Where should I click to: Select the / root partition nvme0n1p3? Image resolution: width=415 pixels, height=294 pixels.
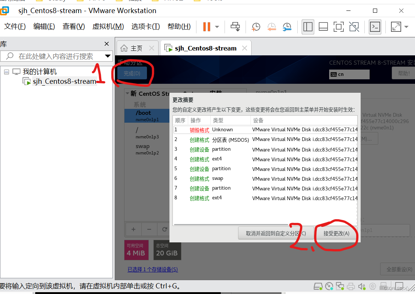point(147,133)
